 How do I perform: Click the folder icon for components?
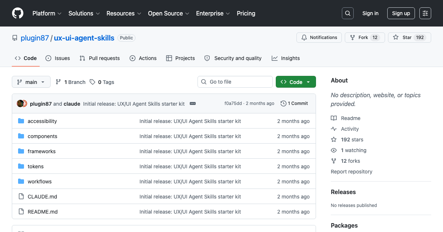click(x=21, y=136)
